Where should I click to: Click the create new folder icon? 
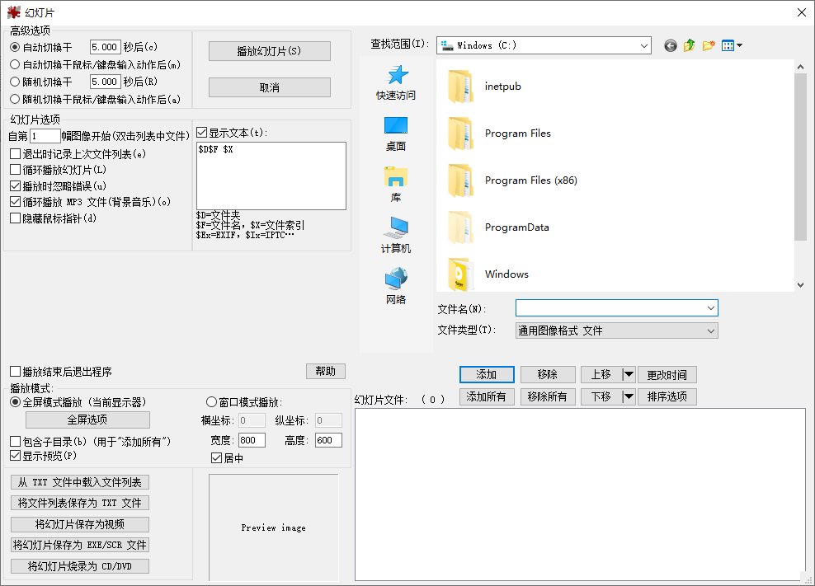tap(709, 46)
